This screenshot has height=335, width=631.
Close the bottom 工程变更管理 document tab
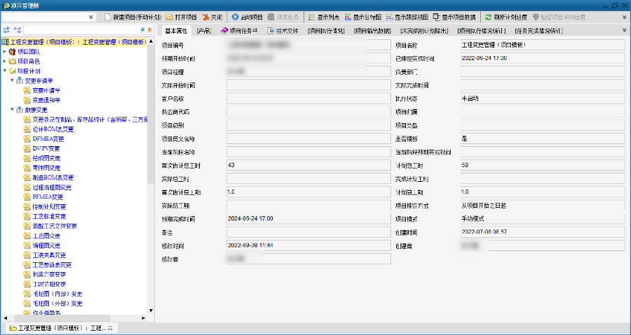(x=110, y=328)
